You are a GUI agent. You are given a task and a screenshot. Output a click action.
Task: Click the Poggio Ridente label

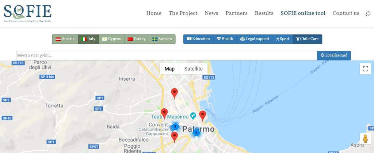coord(133,149)
